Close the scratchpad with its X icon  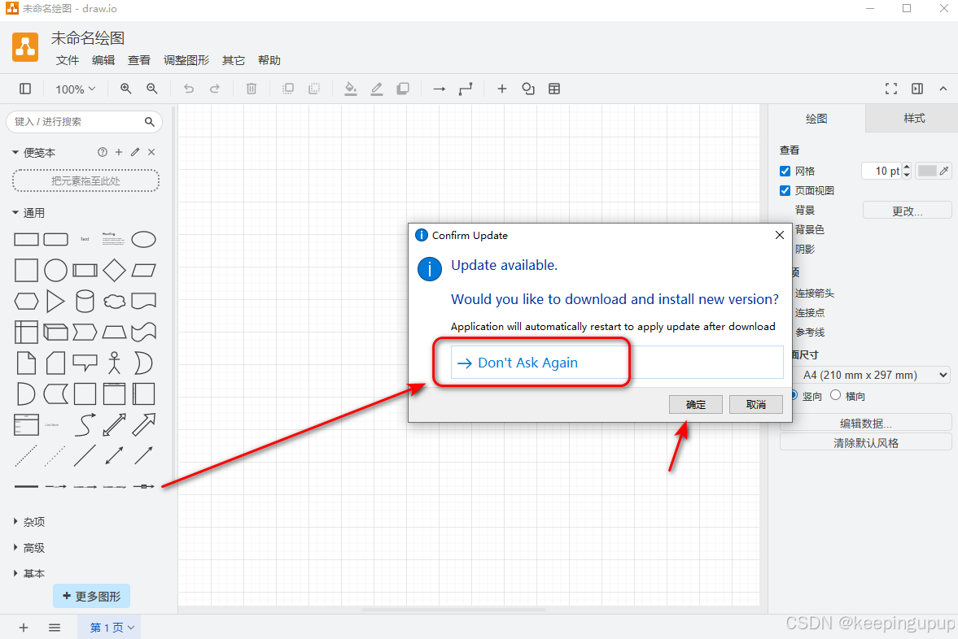151,152
